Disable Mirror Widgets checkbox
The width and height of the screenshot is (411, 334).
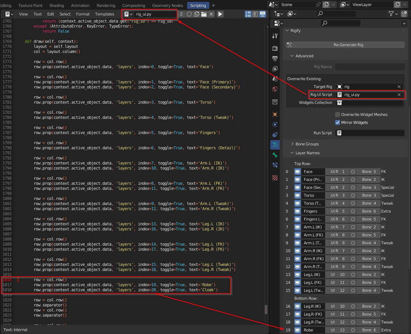pyautogui.click(x=337, y=122)
